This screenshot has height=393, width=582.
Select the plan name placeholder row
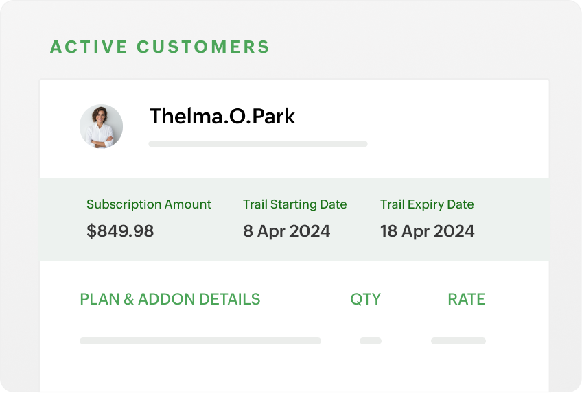point(200,341)
